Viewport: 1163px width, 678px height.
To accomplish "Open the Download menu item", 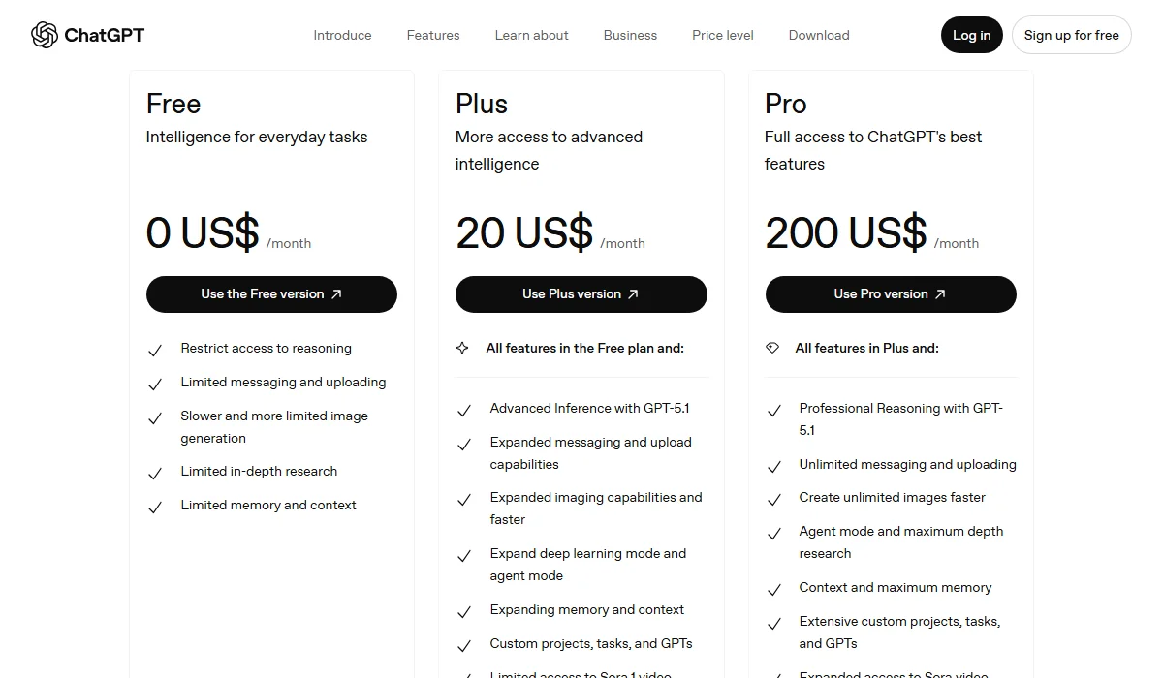I will 818,35.
